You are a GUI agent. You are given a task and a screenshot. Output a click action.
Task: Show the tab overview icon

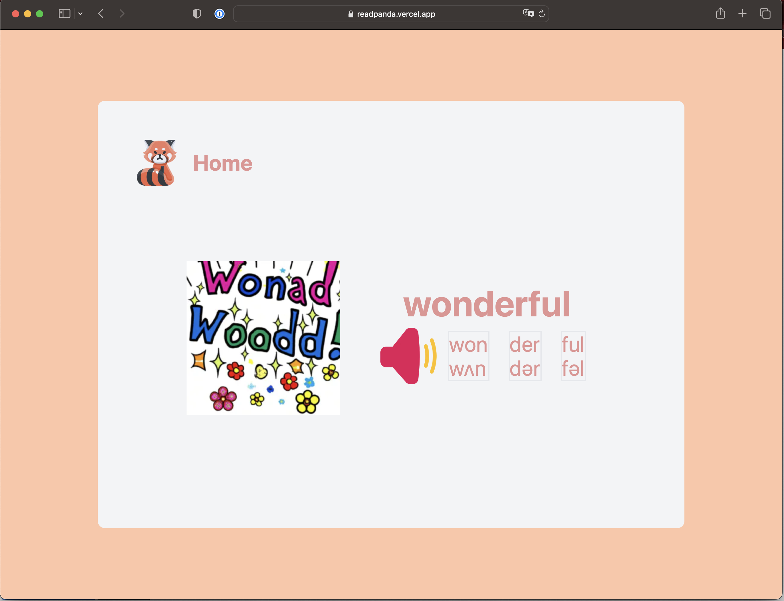coord(765,13)
